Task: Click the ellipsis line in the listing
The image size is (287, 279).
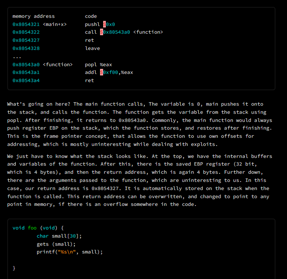Action: click(17, 58)
